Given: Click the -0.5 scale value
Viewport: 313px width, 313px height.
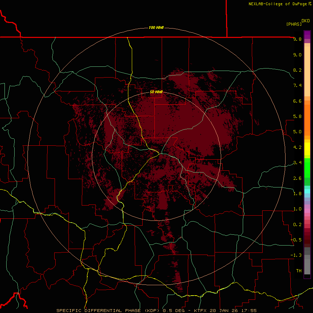Looking at the screenshot, I should coord(296,240).
